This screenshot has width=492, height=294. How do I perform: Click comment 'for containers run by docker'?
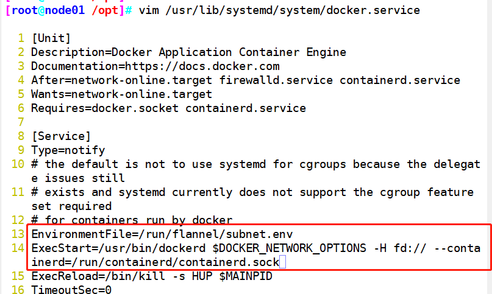click(x=132, y=220)
